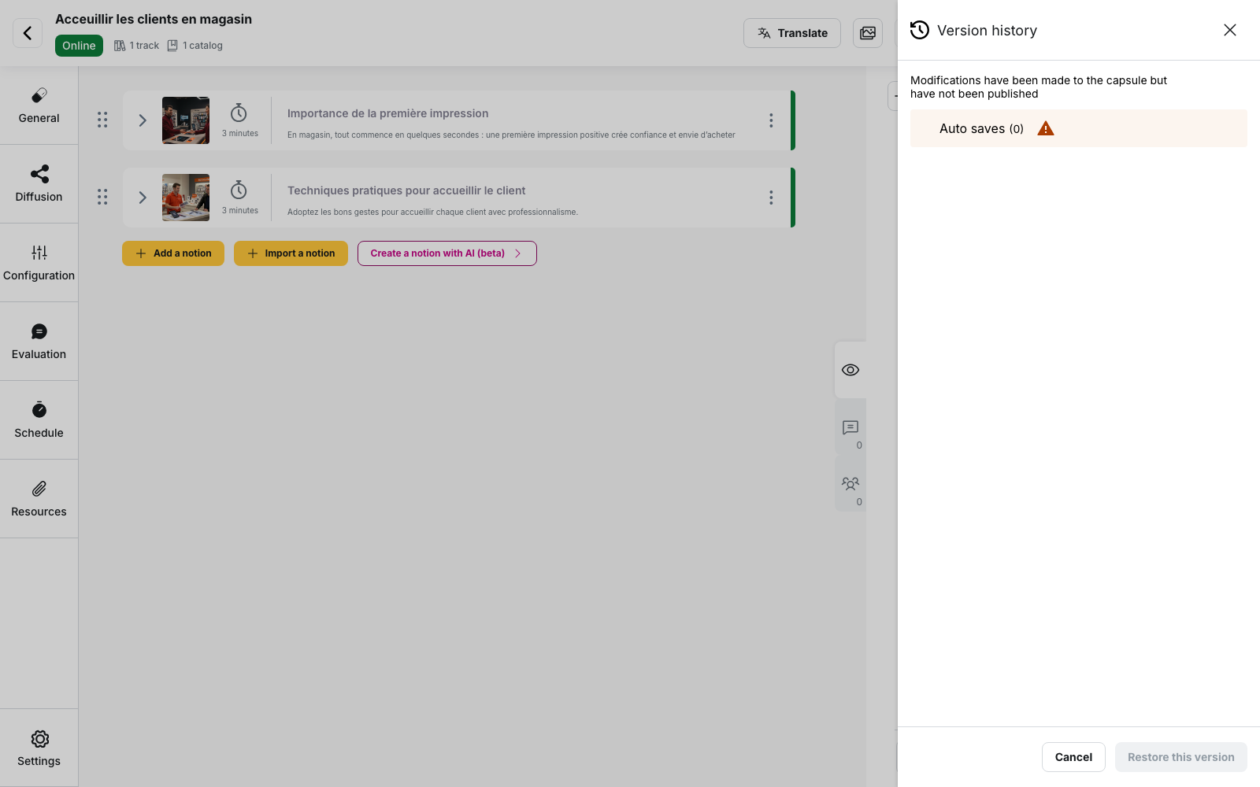
Task: Click the warning icon beside Auto saves
Action: 1046,128
